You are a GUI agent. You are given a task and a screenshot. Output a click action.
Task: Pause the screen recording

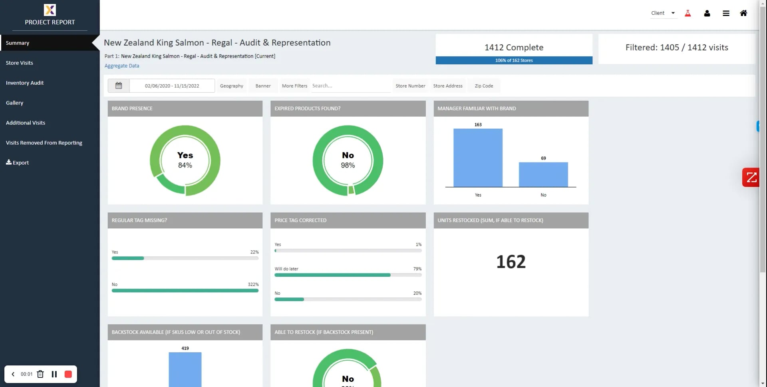54,374
